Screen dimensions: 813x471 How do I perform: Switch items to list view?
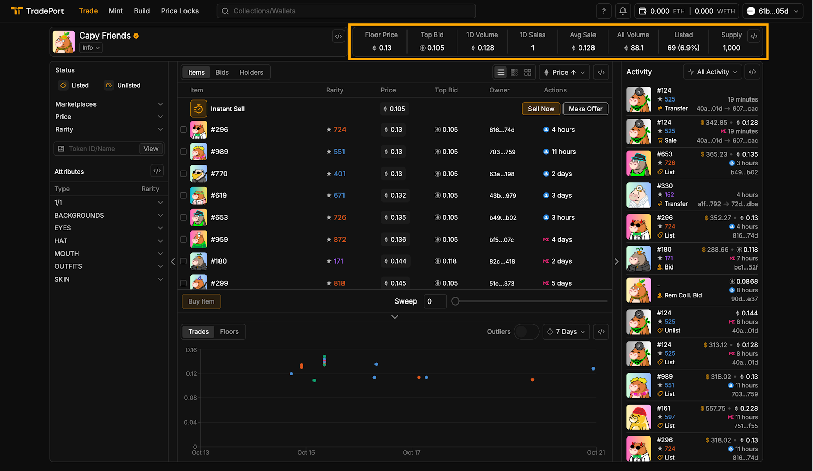(501, 72)
